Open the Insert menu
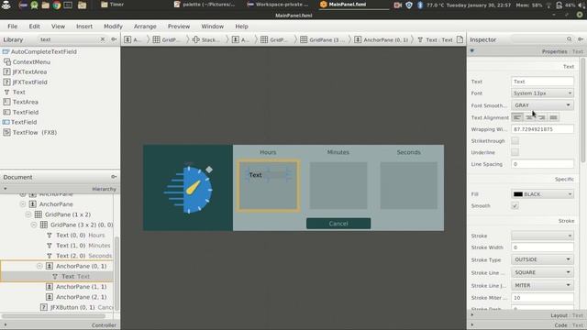Viewport: 587px width, 330px height. tap(84, 27)
